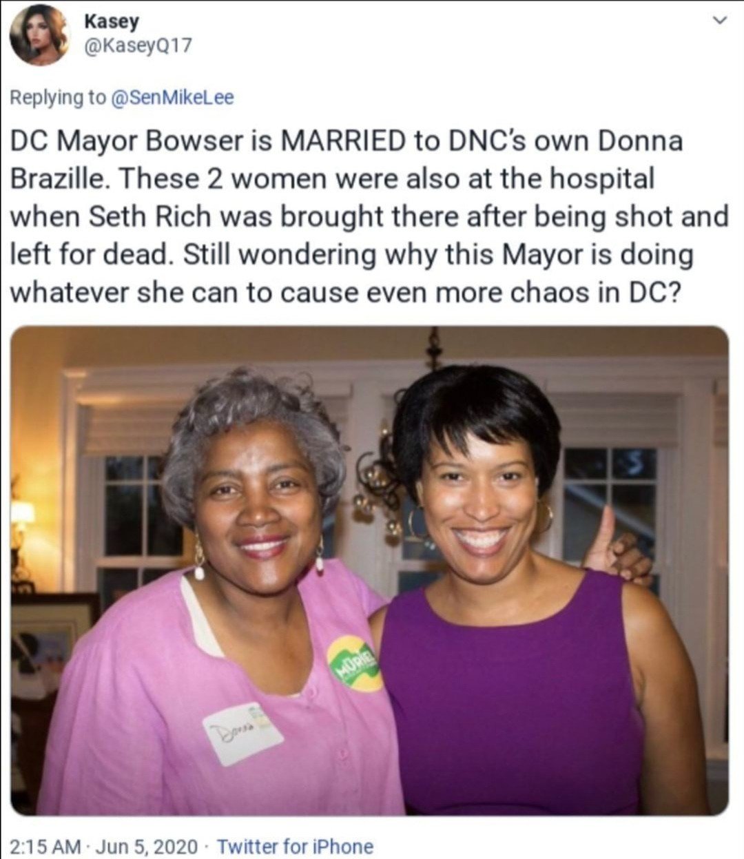Expand the tweet options chevron menu
The image size is (744, 859).
719,22
